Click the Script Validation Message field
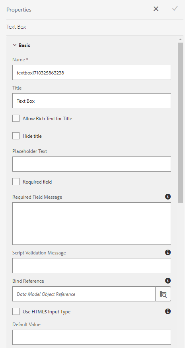 pyautogui.click(x=92, y=266)
